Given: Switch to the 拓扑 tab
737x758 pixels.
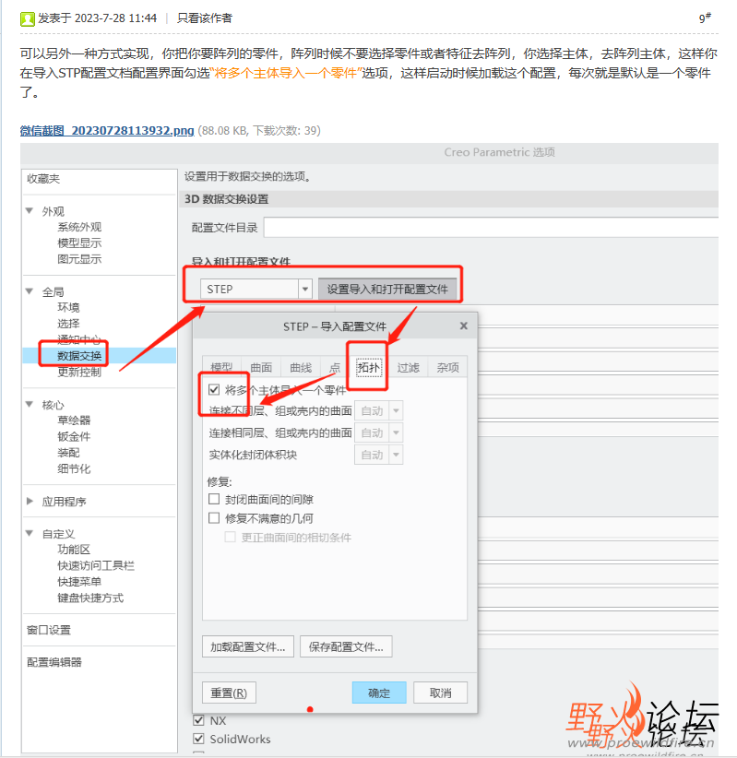Looking at the screenshot, I should pyautogui.click(x=369, y=368).
